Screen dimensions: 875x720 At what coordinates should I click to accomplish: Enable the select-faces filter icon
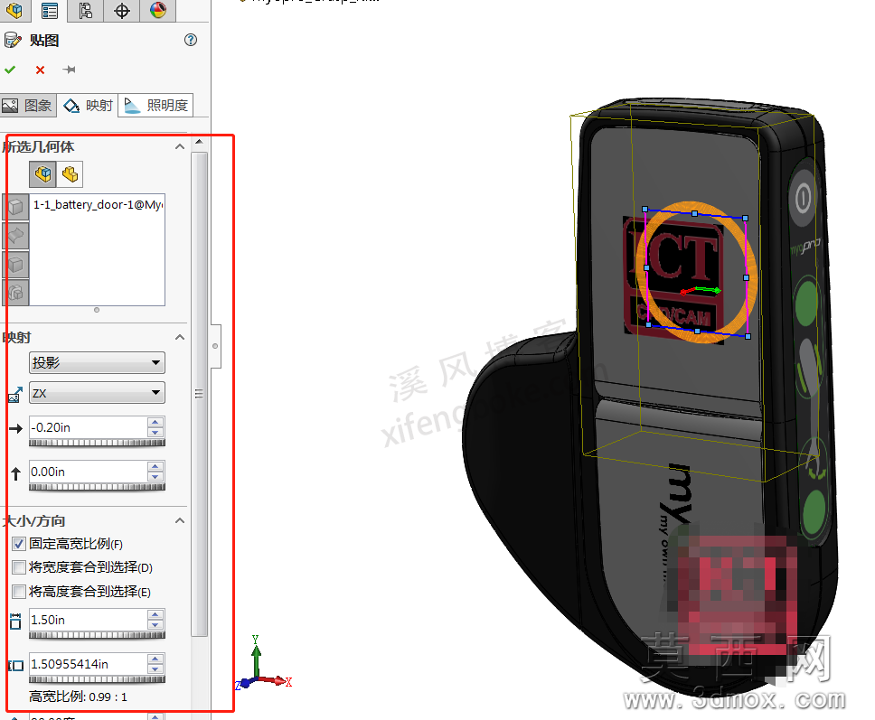tap(15, 207)
